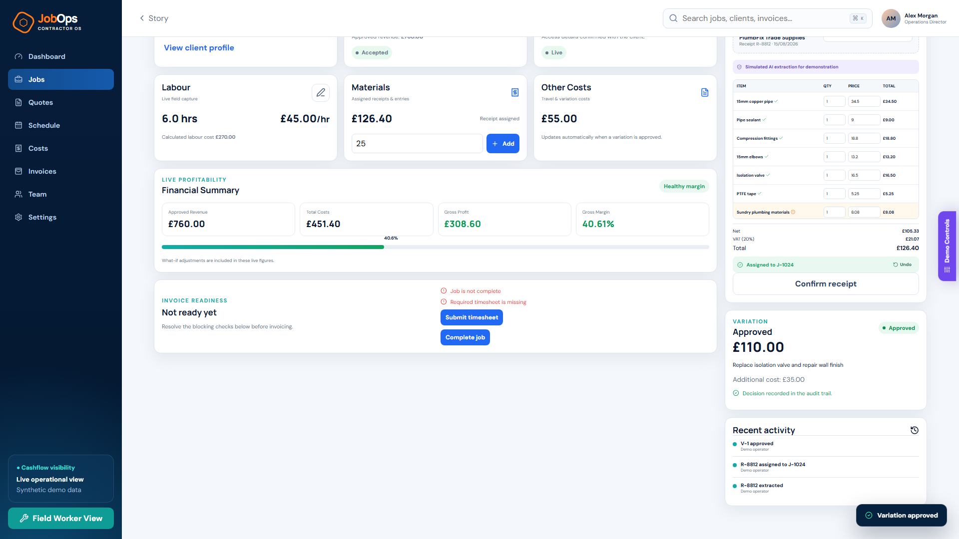The image size is (959, 539).
Task: Go to the Quotes section
Action: pos(61,102)
